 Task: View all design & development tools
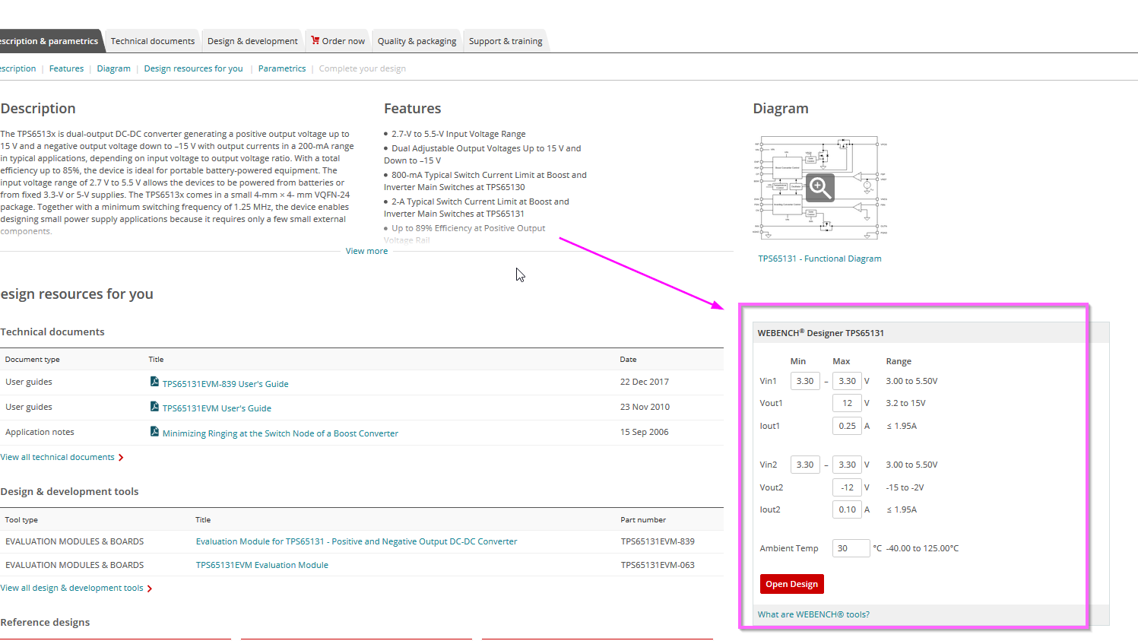(71, 588)
